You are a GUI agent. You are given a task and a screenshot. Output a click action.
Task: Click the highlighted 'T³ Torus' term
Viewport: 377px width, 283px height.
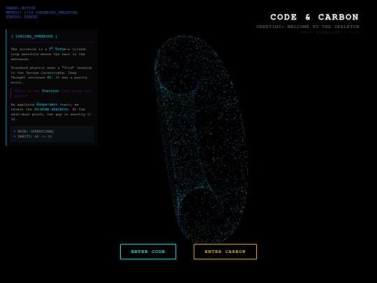(57, 49)
